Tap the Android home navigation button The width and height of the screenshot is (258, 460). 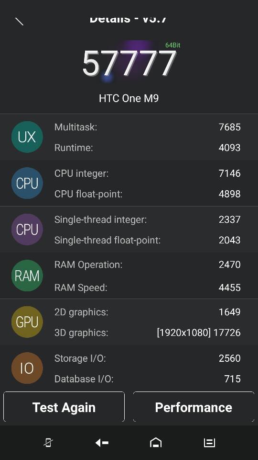click(156, 442)
